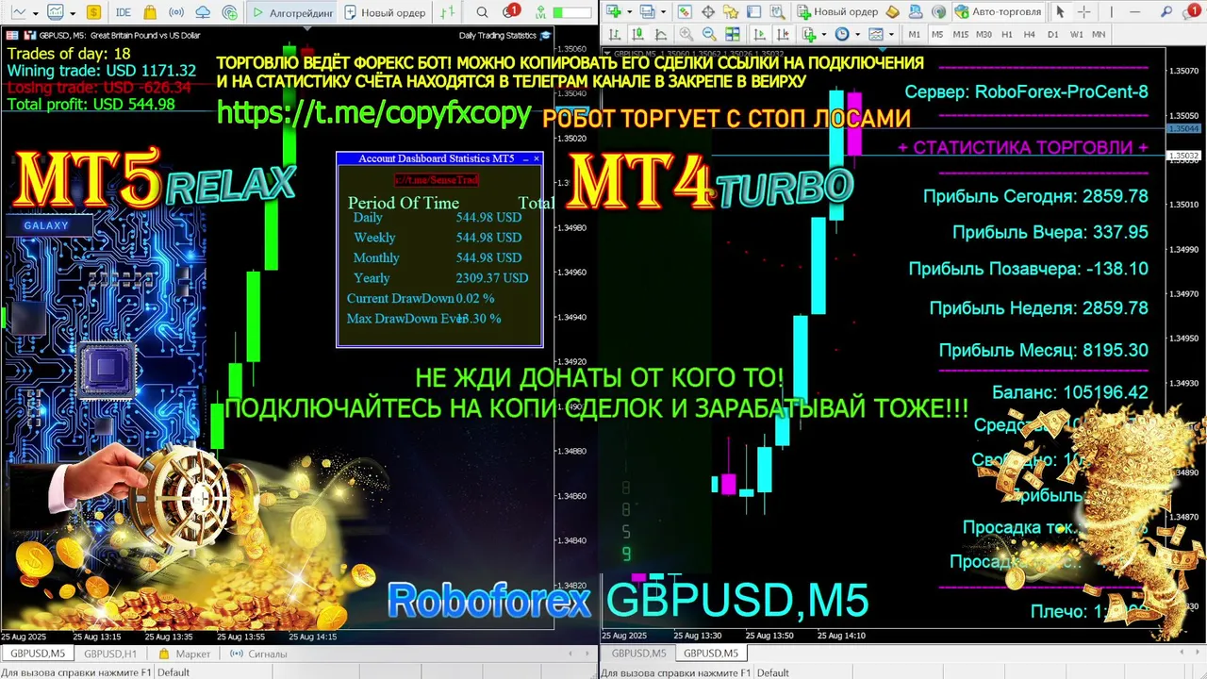
Task: Toggle MT4 auto scroll
Action: [x=759, y=34]
